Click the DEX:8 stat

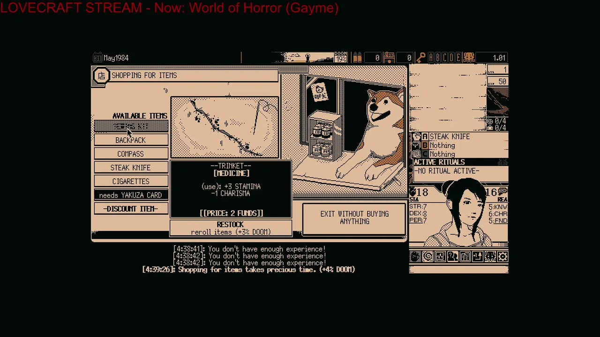click(418, 214)
